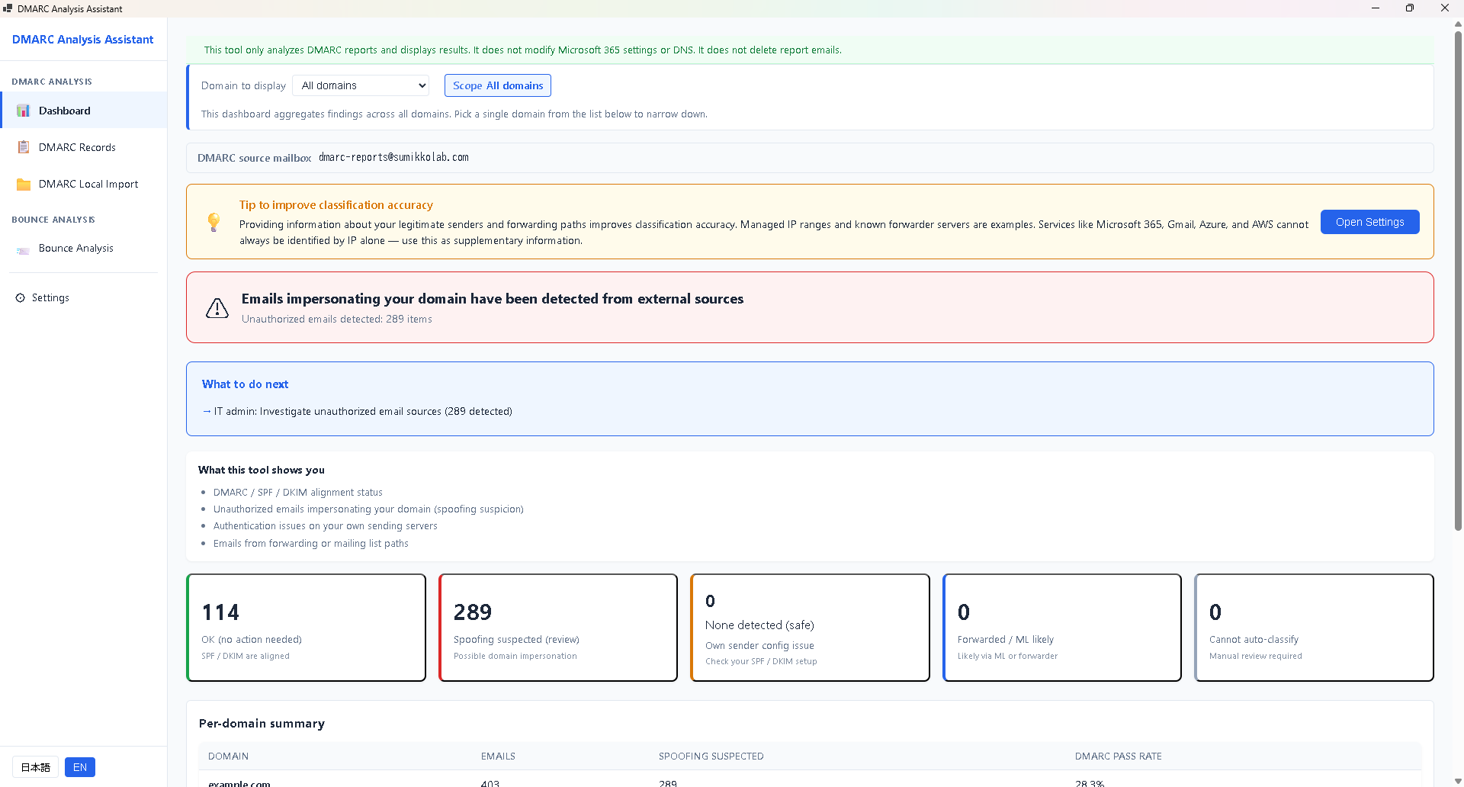
Task: Click DMARC Analysis Assistant sidebar title
Action: coord(82,40)
